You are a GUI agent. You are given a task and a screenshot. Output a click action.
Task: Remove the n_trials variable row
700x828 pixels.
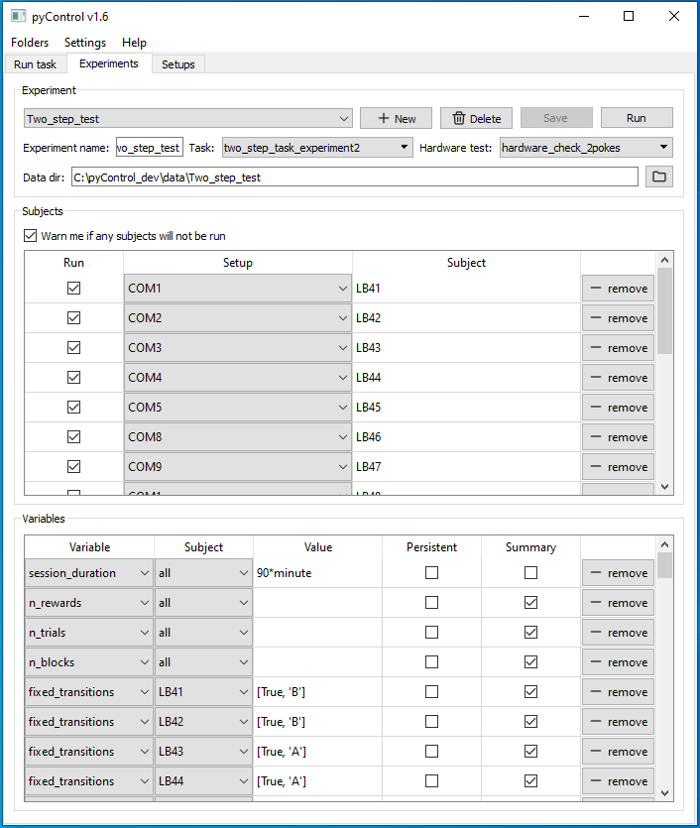[618, 632]
